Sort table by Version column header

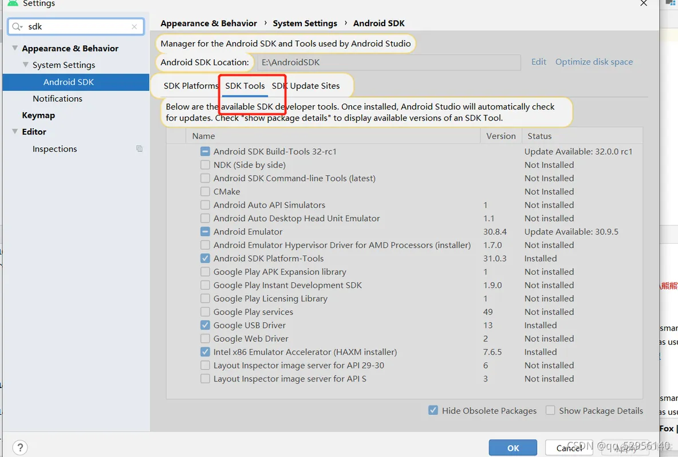click(500, 136)
